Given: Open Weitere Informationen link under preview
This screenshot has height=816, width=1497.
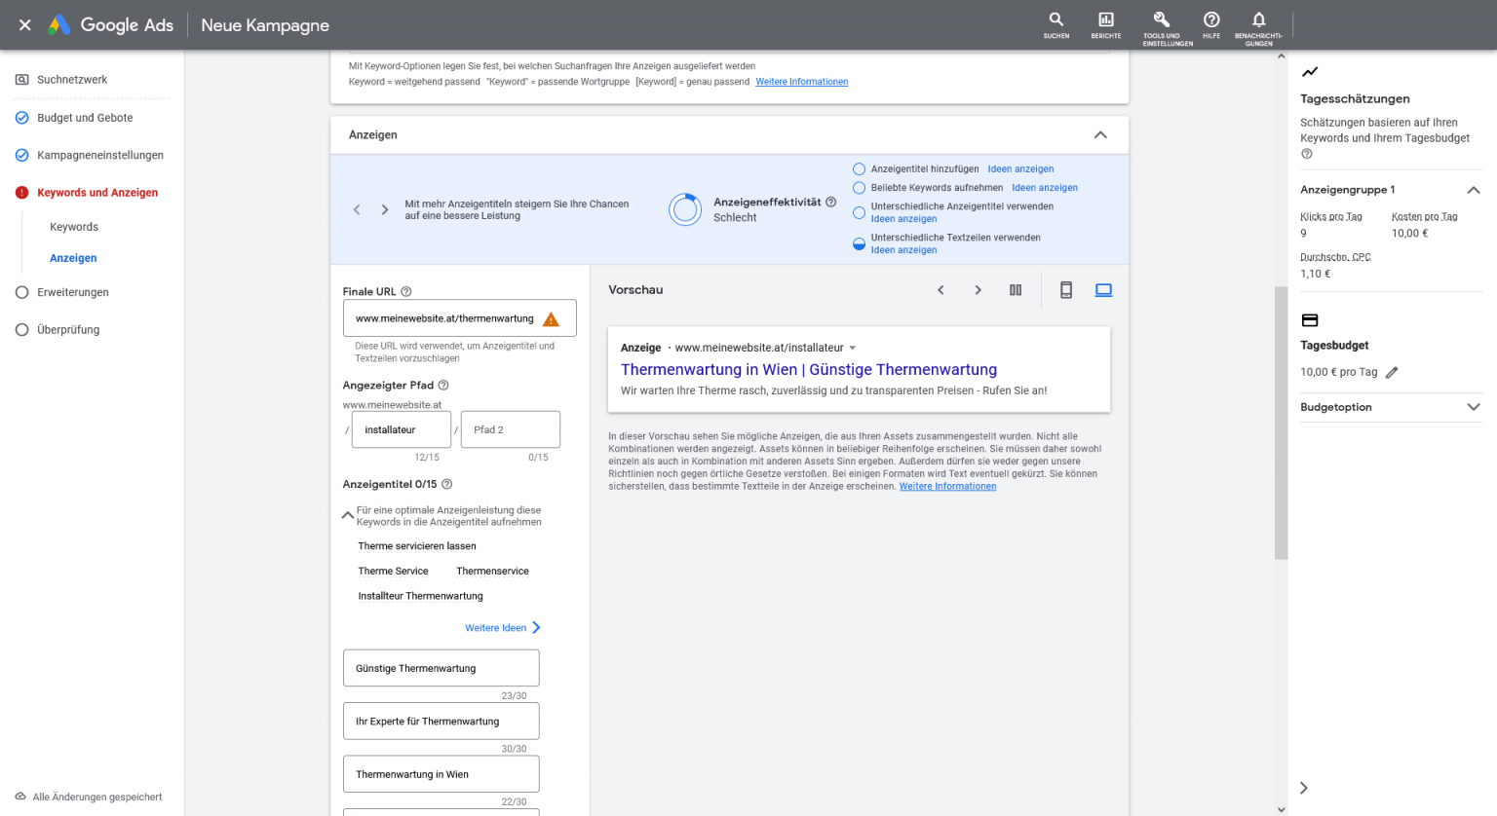Looking at the screenshot, I should (x=947, y=486).
